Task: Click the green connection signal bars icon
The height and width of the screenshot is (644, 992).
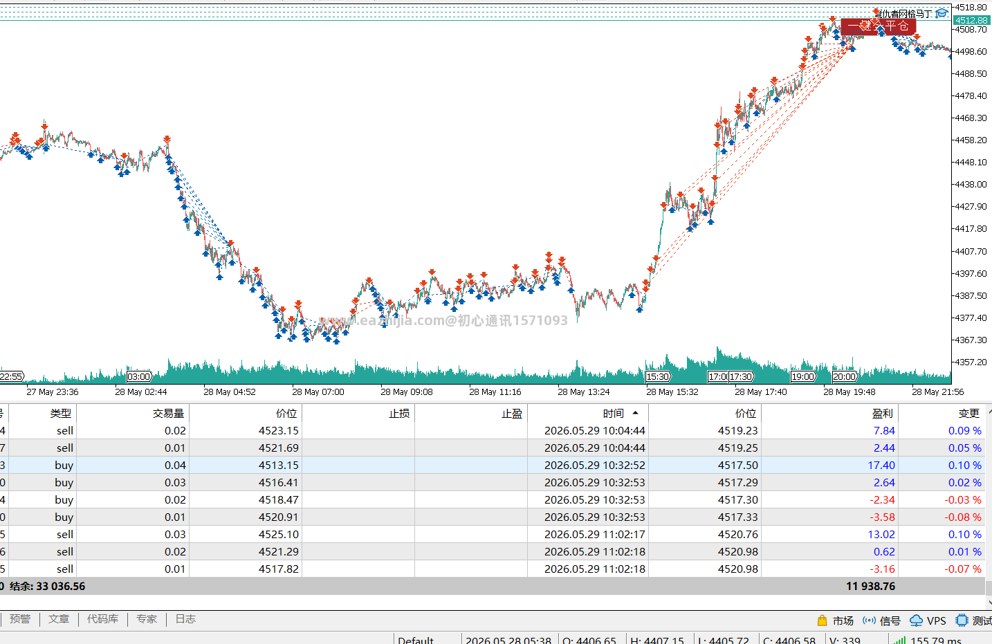Action: pyautogui.click(x=899, y=641)
